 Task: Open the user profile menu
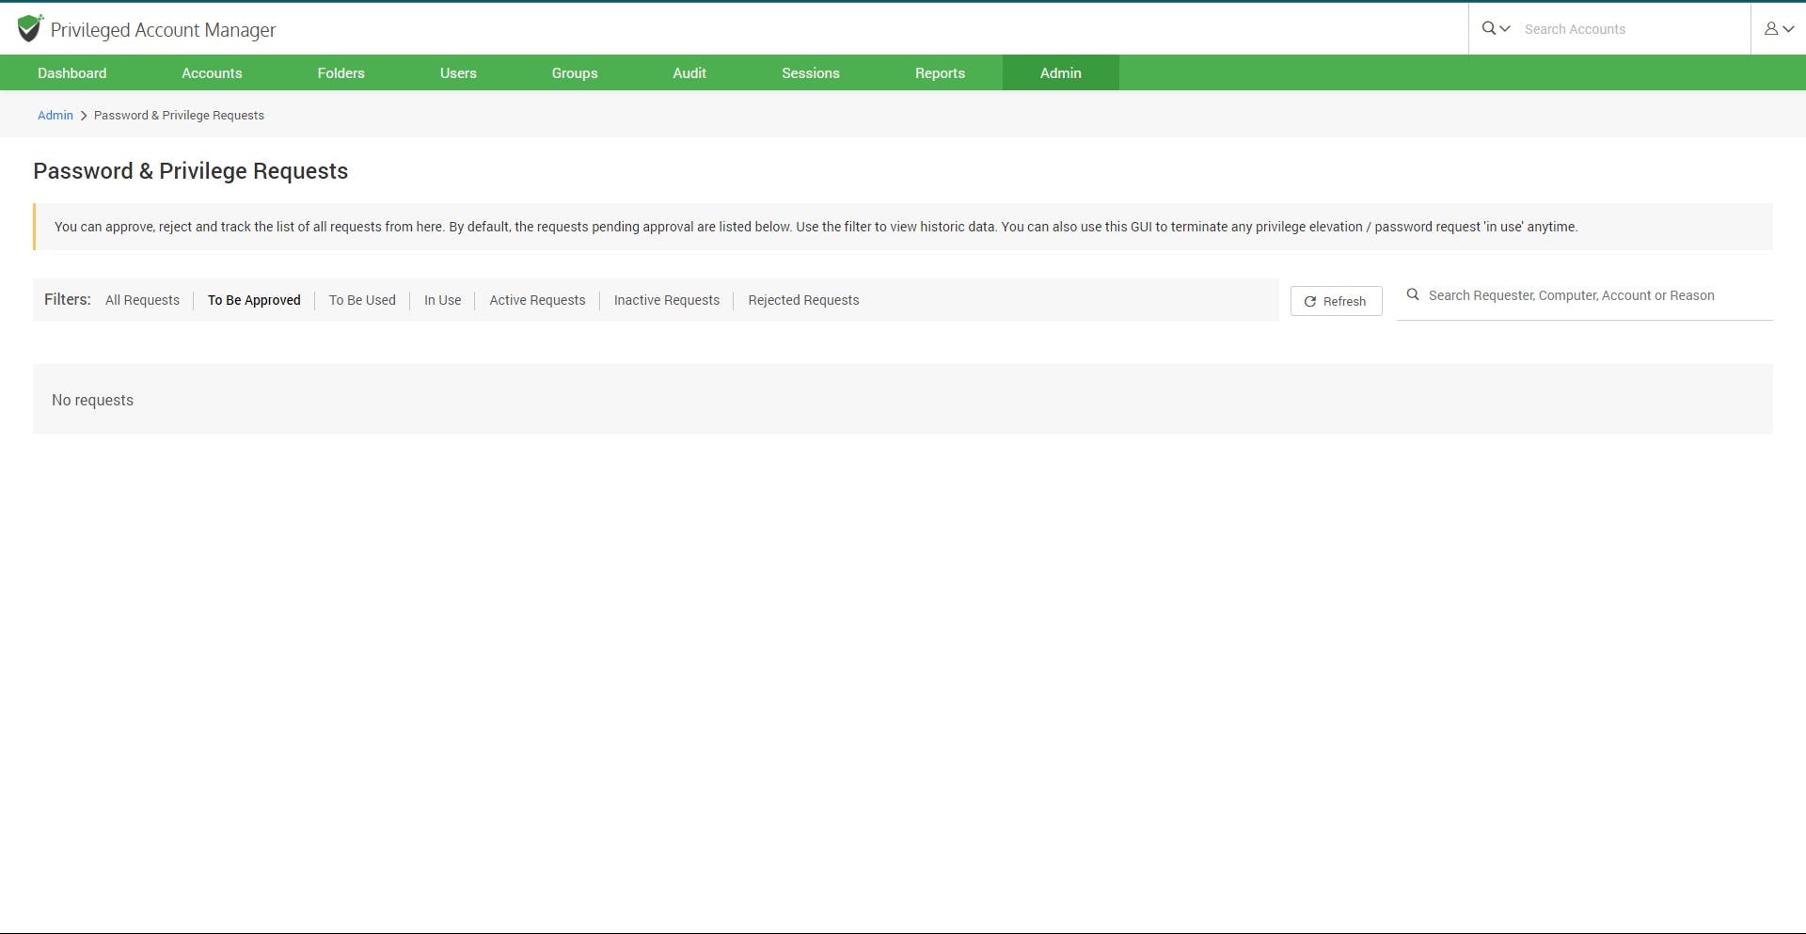point(1779,29)
